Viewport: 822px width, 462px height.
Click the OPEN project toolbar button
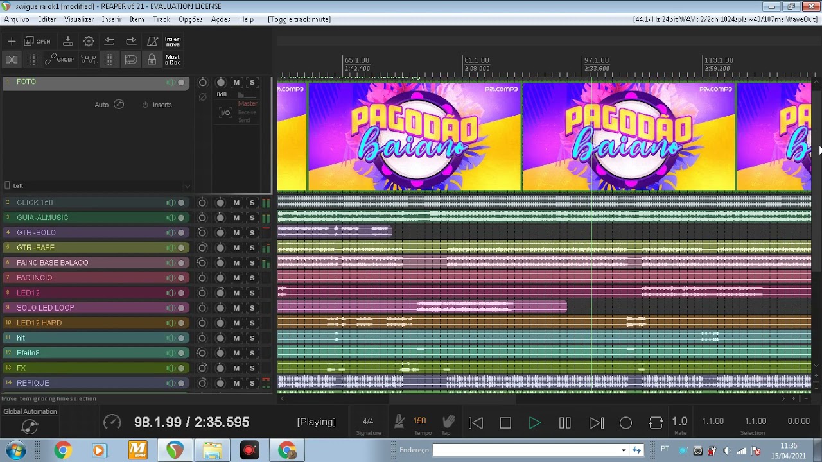[37, 41]
